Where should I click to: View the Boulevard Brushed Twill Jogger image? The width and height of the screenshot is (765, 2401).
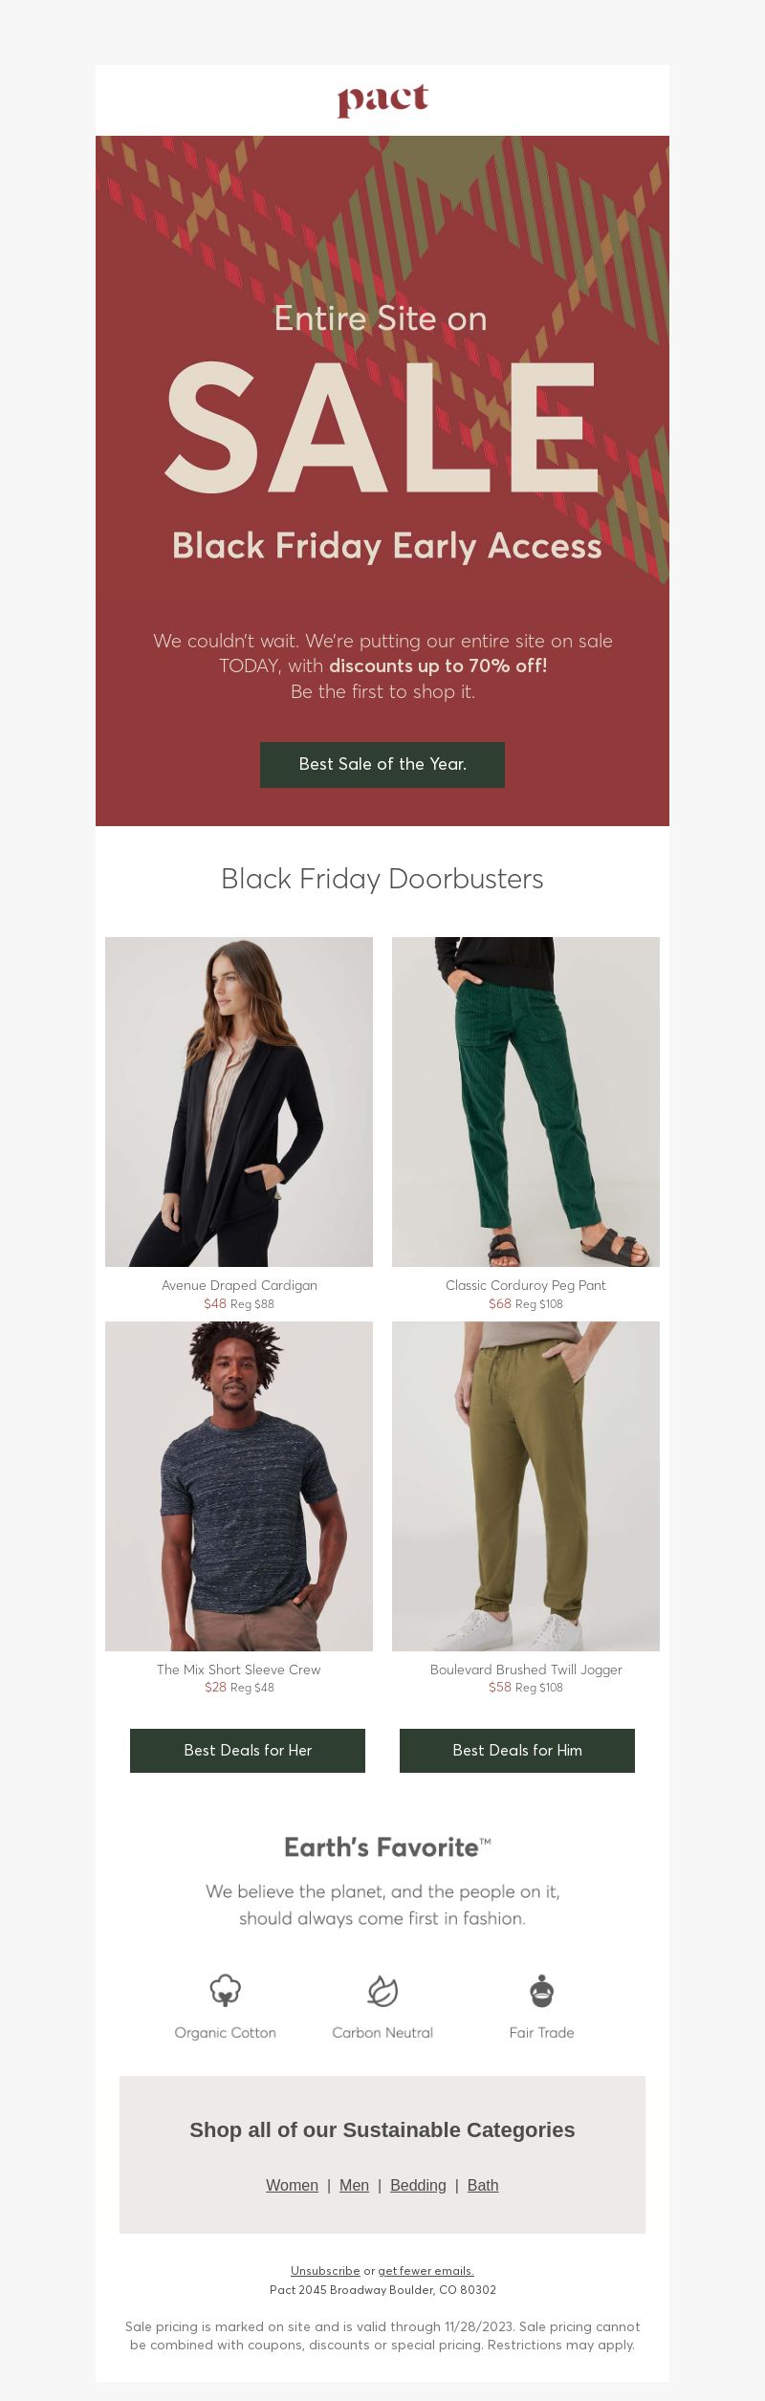coord(526,1486)
